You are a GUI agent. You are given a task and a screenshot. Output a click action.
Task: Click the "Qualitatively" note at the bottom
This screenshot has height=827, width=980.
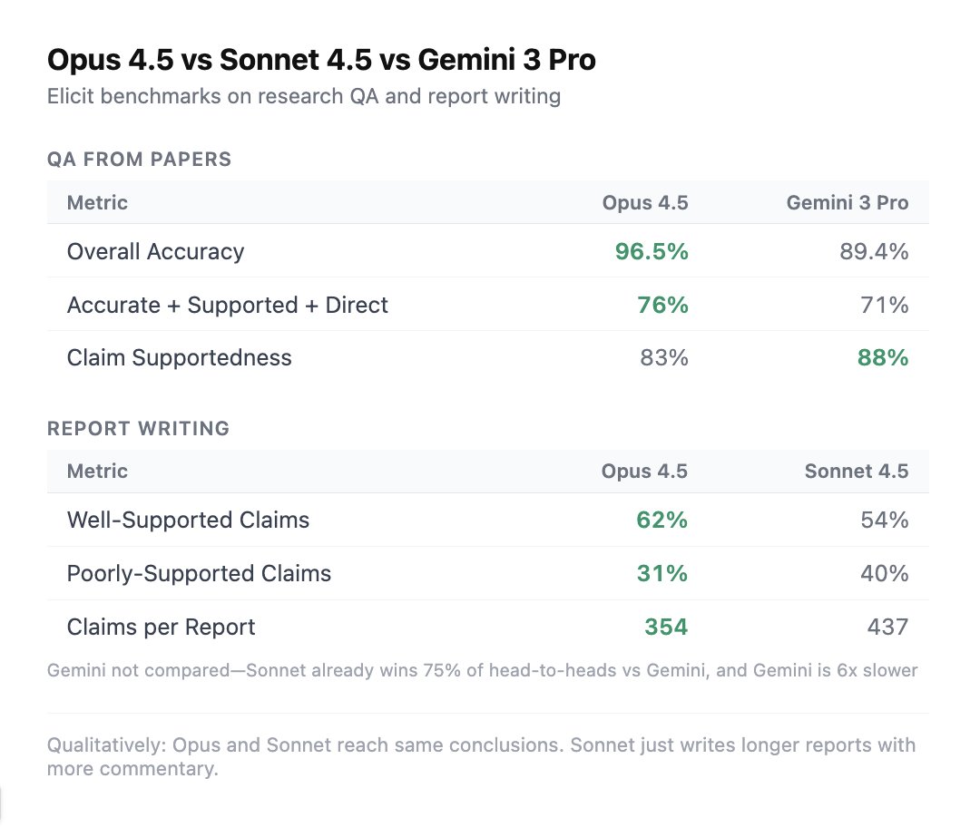pos(482,756)
